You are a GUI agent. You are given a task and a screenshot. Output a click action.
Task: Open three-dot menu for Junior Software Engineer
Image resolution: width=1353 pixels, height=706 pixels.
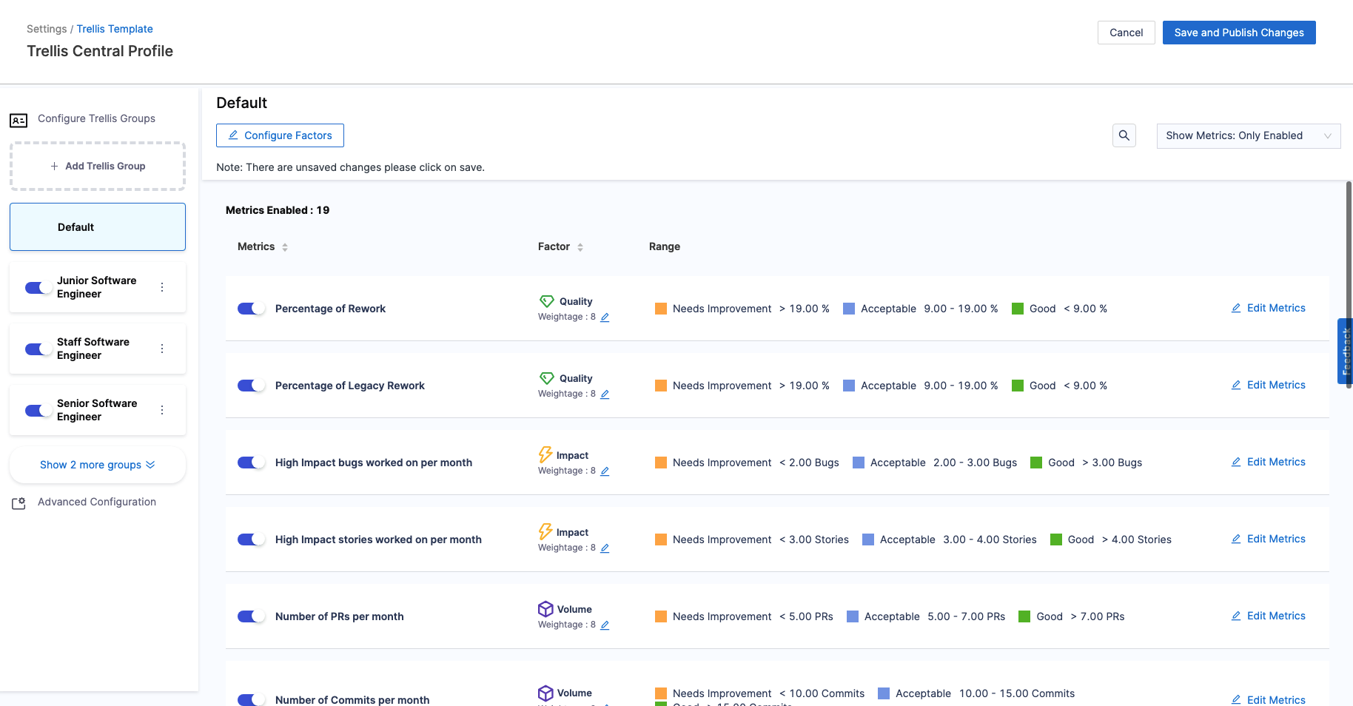(162, 287)
